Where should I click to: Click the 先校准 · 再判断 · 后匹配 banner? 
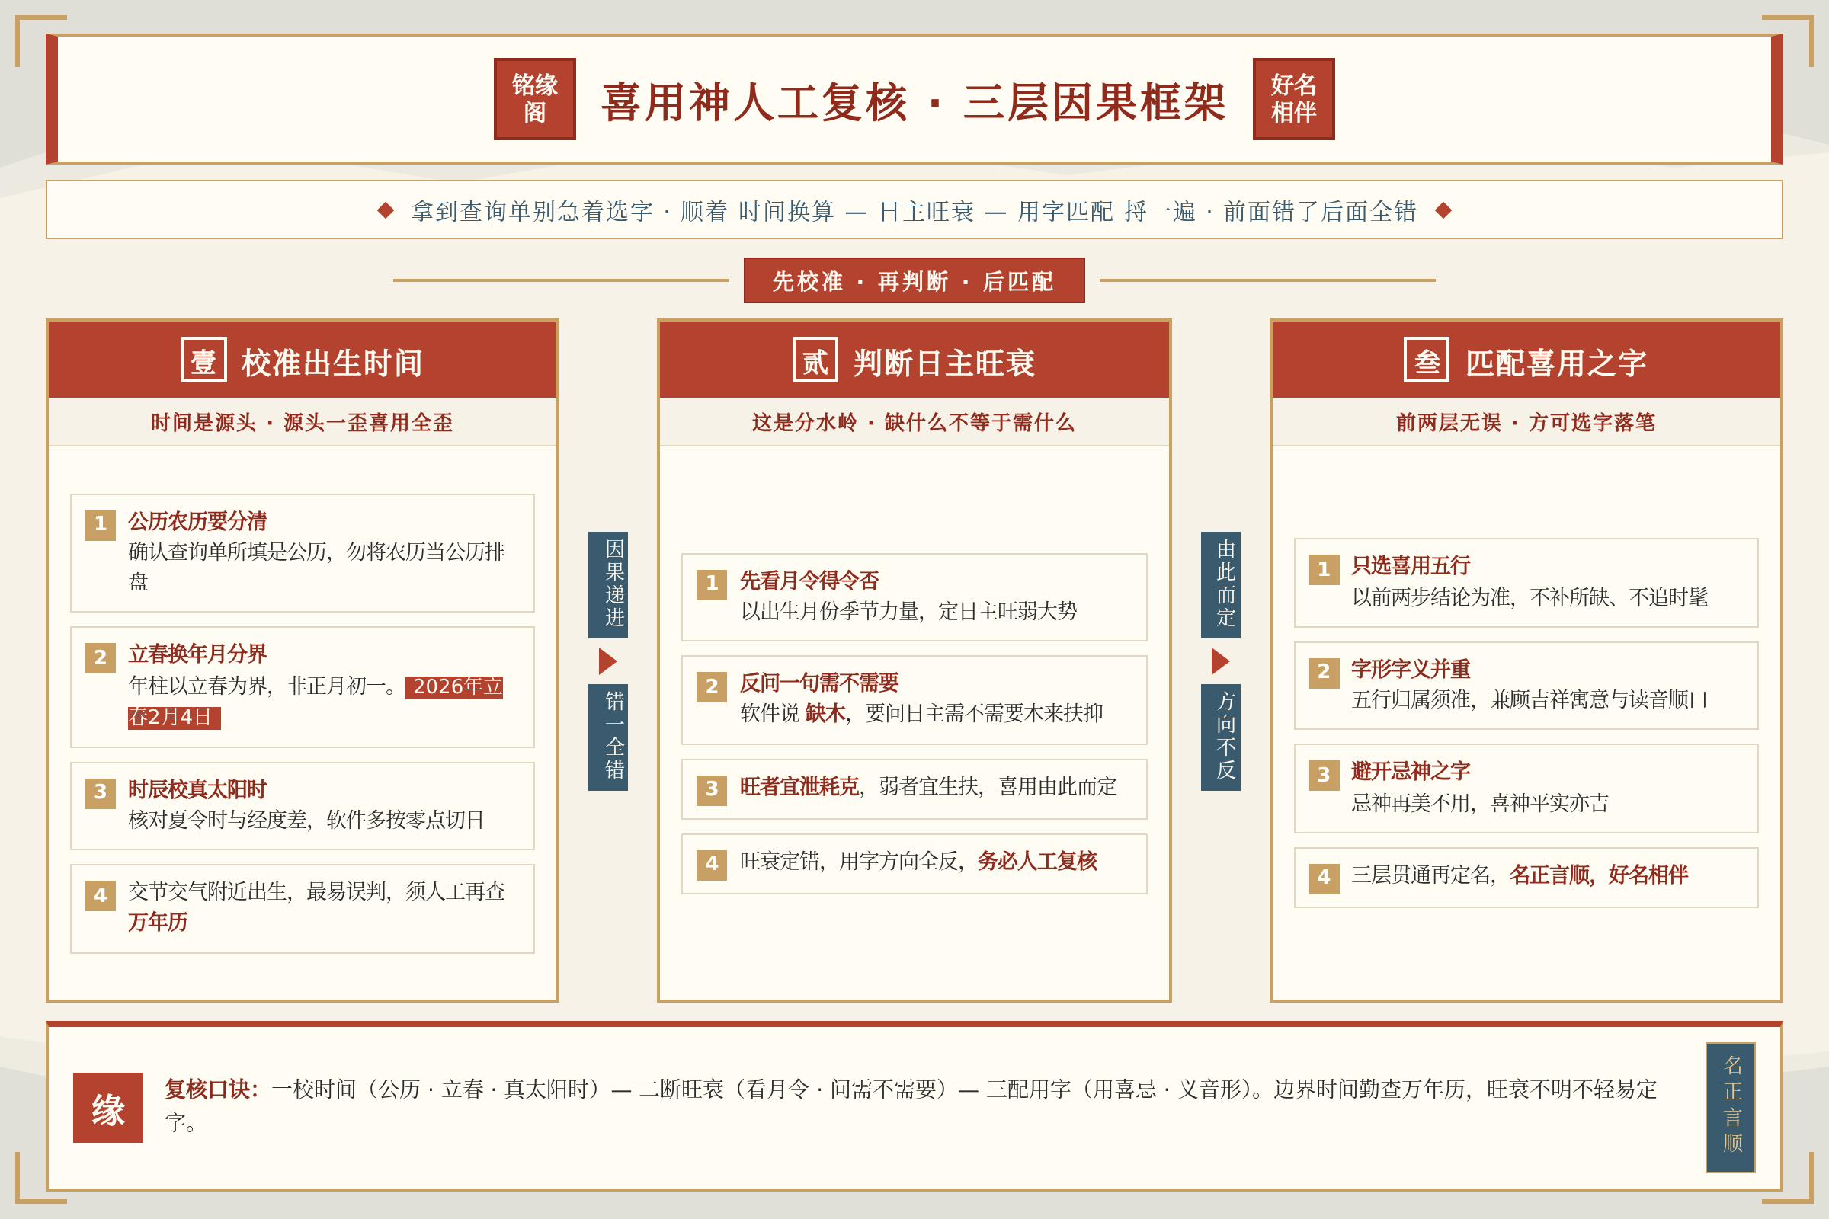click(914, 280)
